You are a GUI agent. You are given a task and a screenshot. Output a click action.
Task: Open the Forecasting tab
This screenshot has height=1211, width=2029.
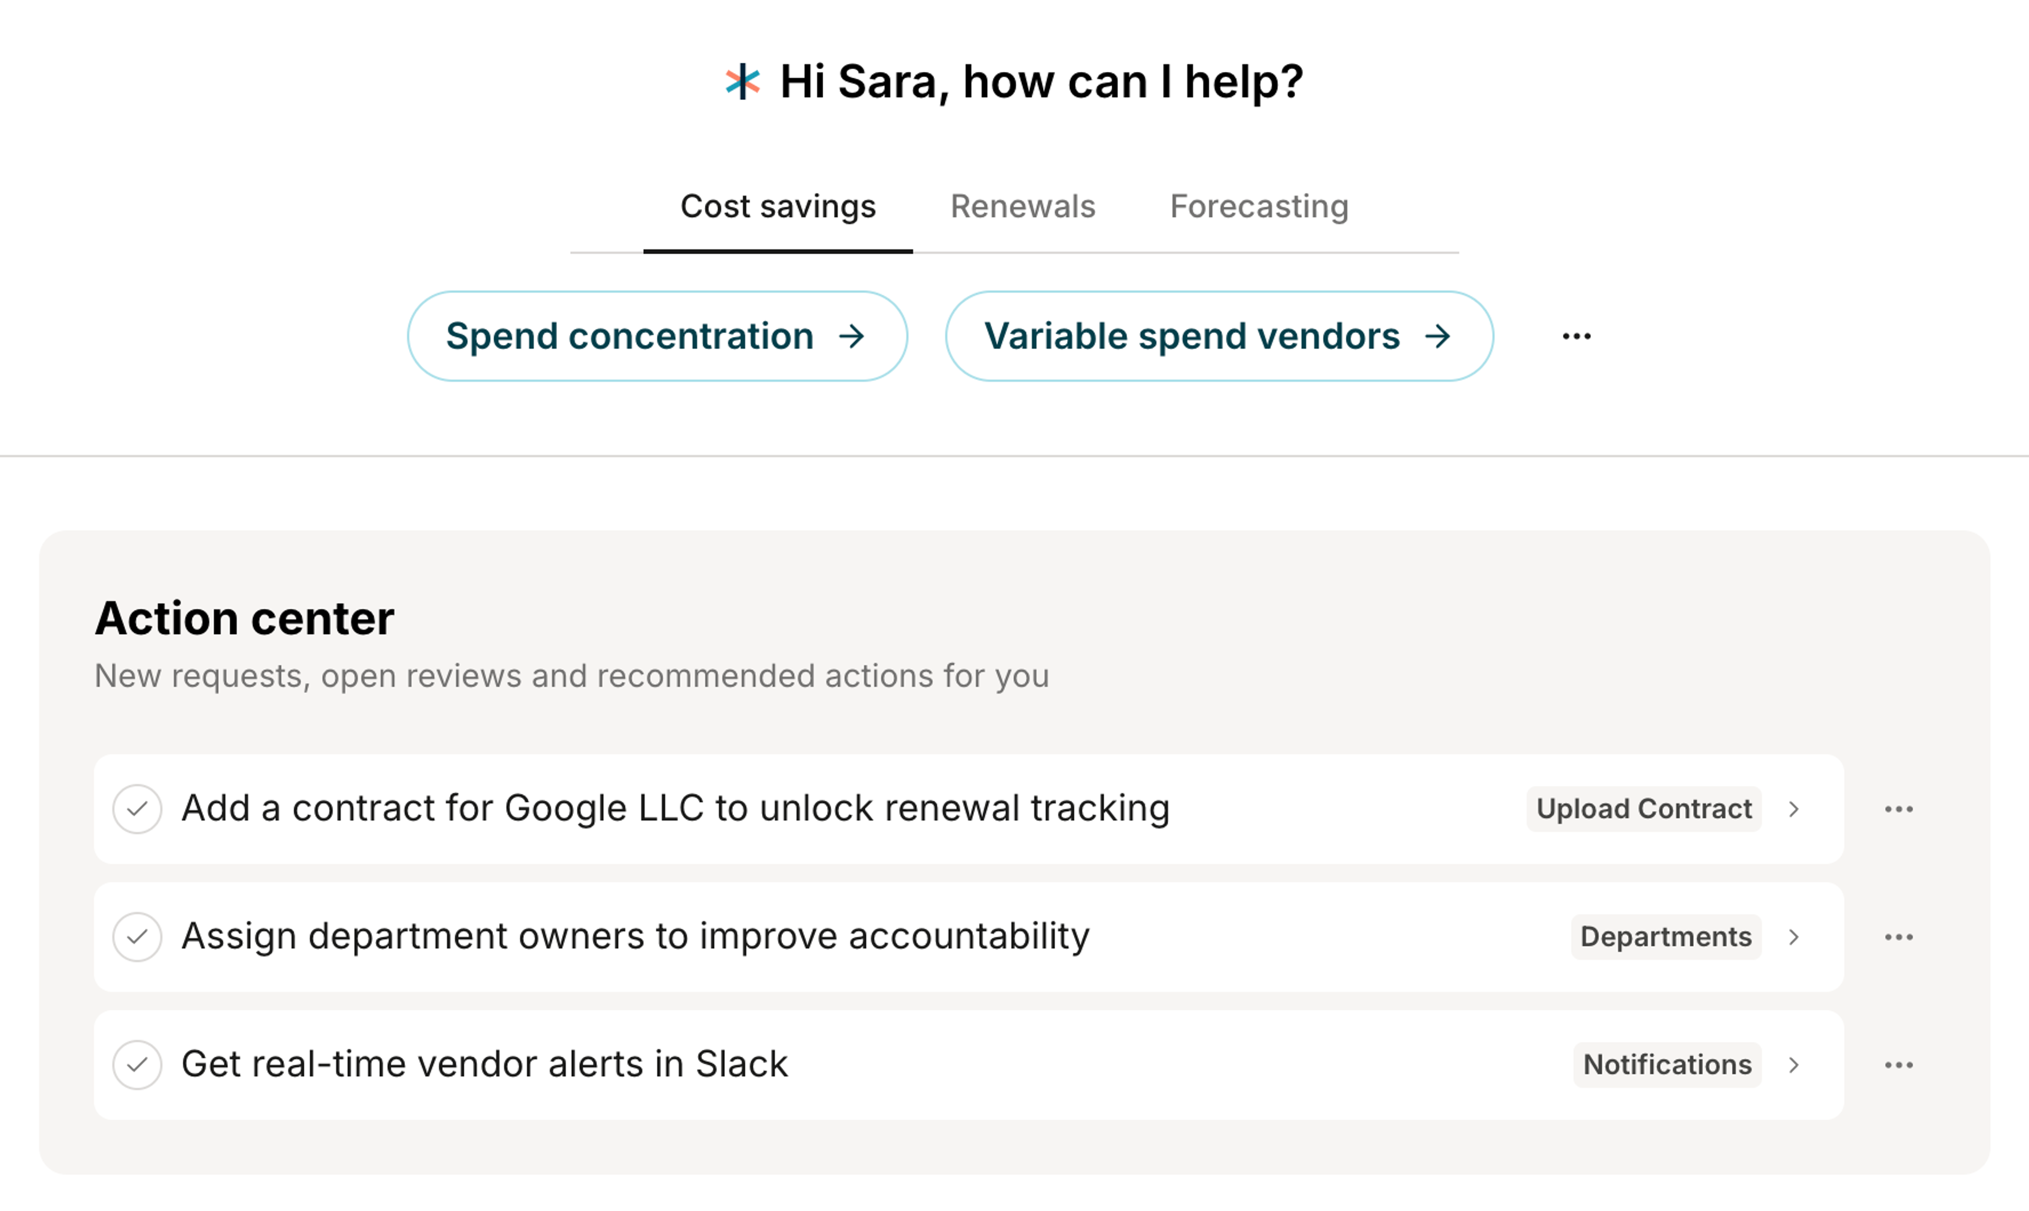(1259, 207)
